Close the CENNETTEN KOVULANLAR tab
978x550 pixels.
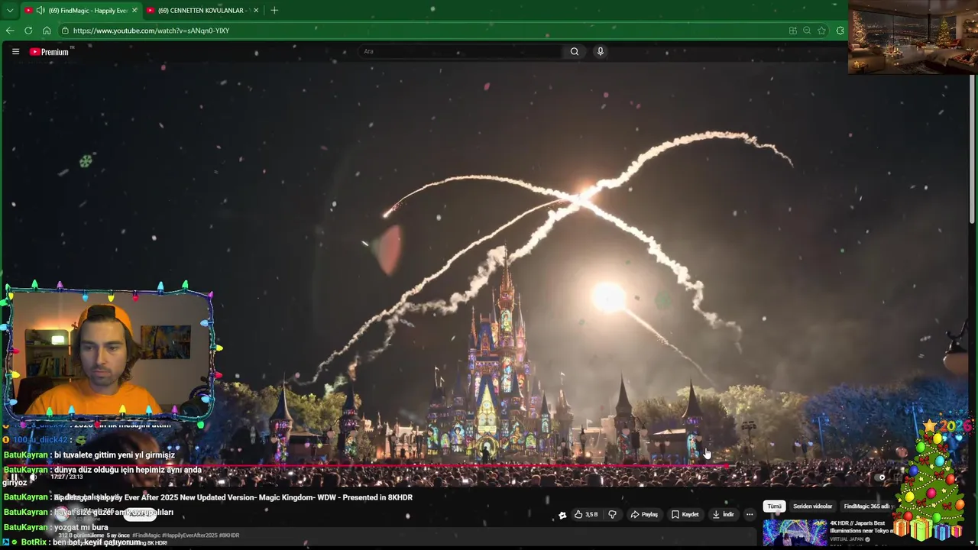pyautogui.click(x=256, y=10)
